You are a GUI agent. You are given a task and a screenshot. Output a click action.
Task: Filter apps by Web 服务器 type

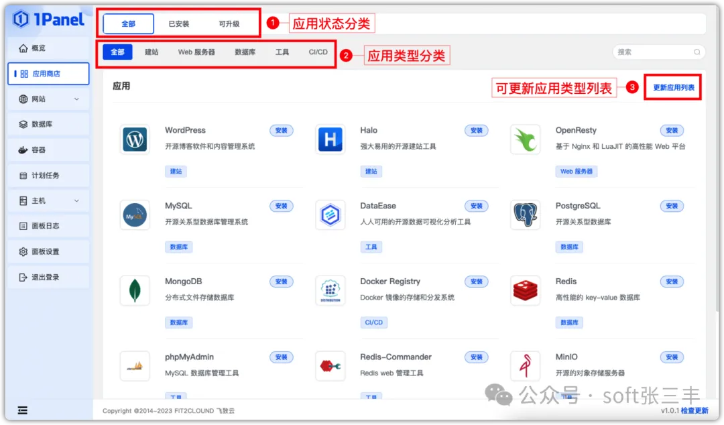pos(196,52)
